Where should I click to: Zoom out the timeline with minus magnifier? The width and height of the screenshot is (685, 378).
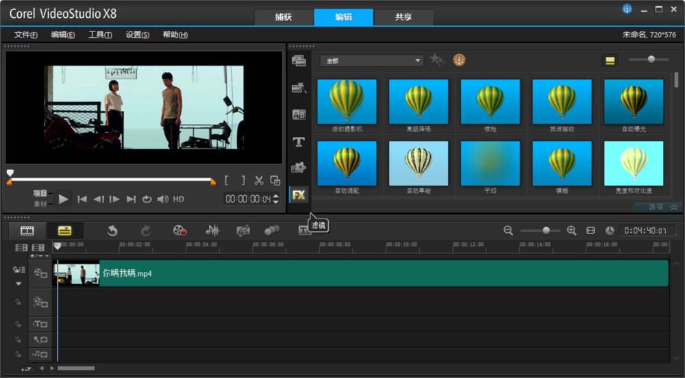coord(508,231)
